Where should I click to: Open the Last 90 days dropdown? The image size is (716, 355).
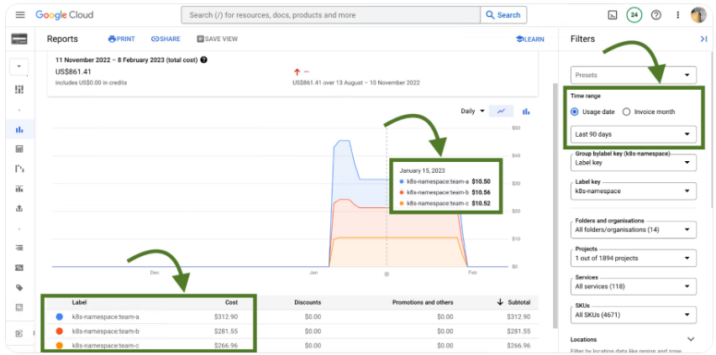(634, 134)
